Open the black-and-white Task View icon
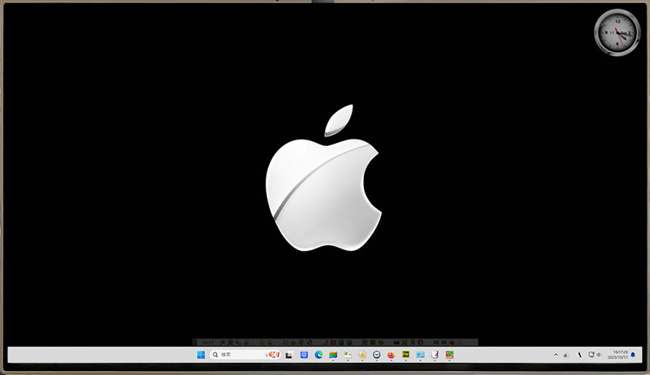650x375 pixels. pyautogui.click(x=289, y=356)
